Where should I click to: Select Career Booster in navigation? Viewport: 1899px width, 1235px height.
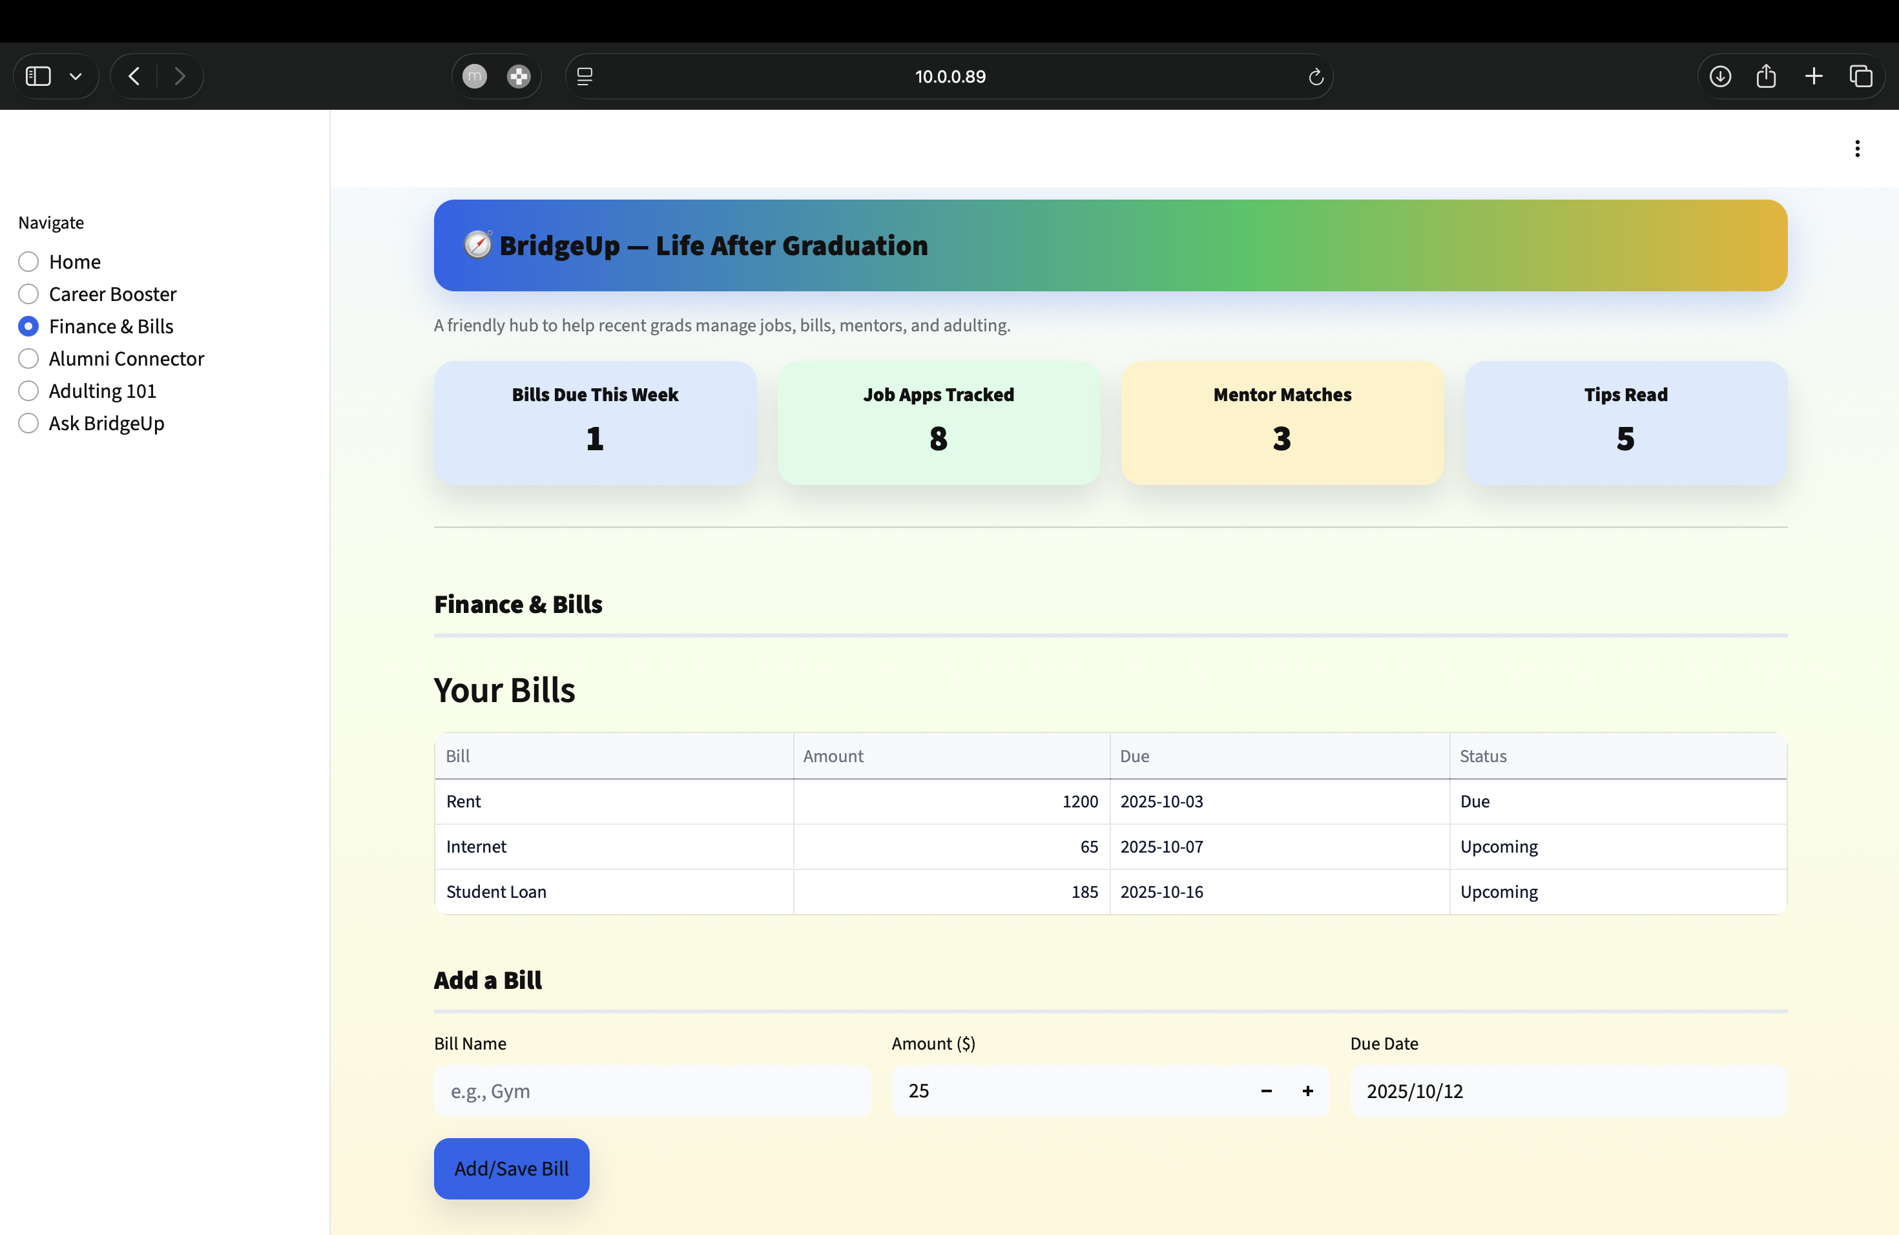click(28, 295)
